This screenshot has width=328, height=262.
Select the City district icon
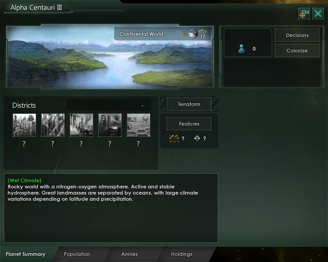coord(24,125)
